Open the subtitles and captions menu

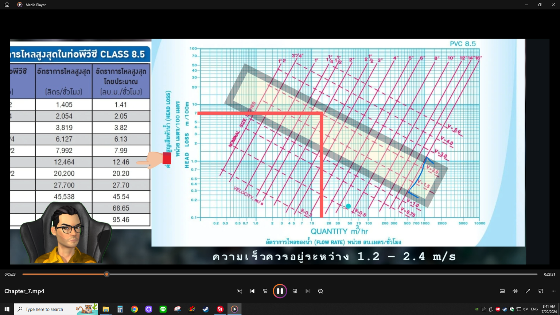click(502, 291)
